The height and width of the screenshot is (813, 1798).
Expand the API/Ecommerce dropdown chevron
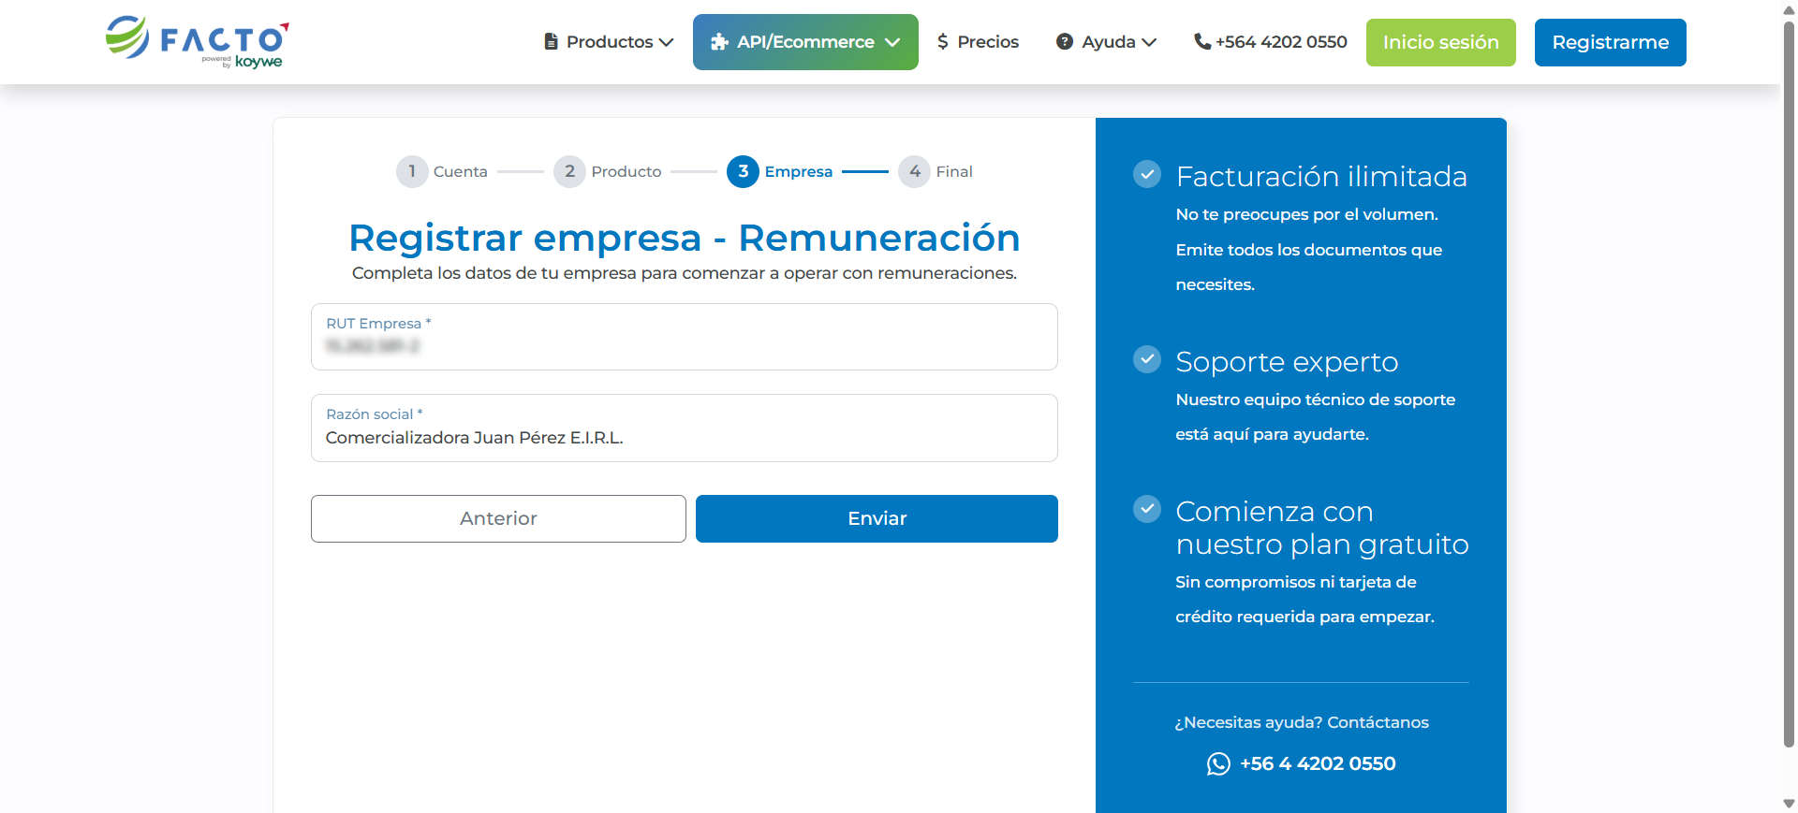point(892,43)
